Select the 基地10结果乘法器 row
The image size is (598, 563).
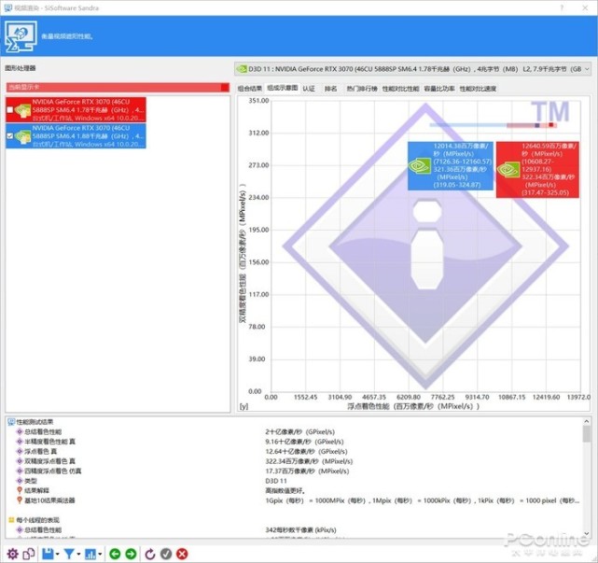click(46, 500)
